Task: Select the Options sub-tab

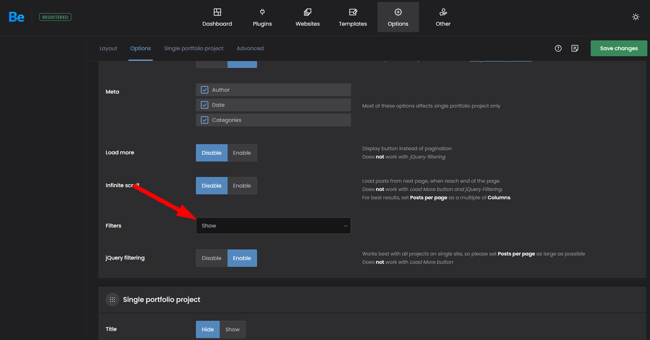Action: [x=140, y=48]
